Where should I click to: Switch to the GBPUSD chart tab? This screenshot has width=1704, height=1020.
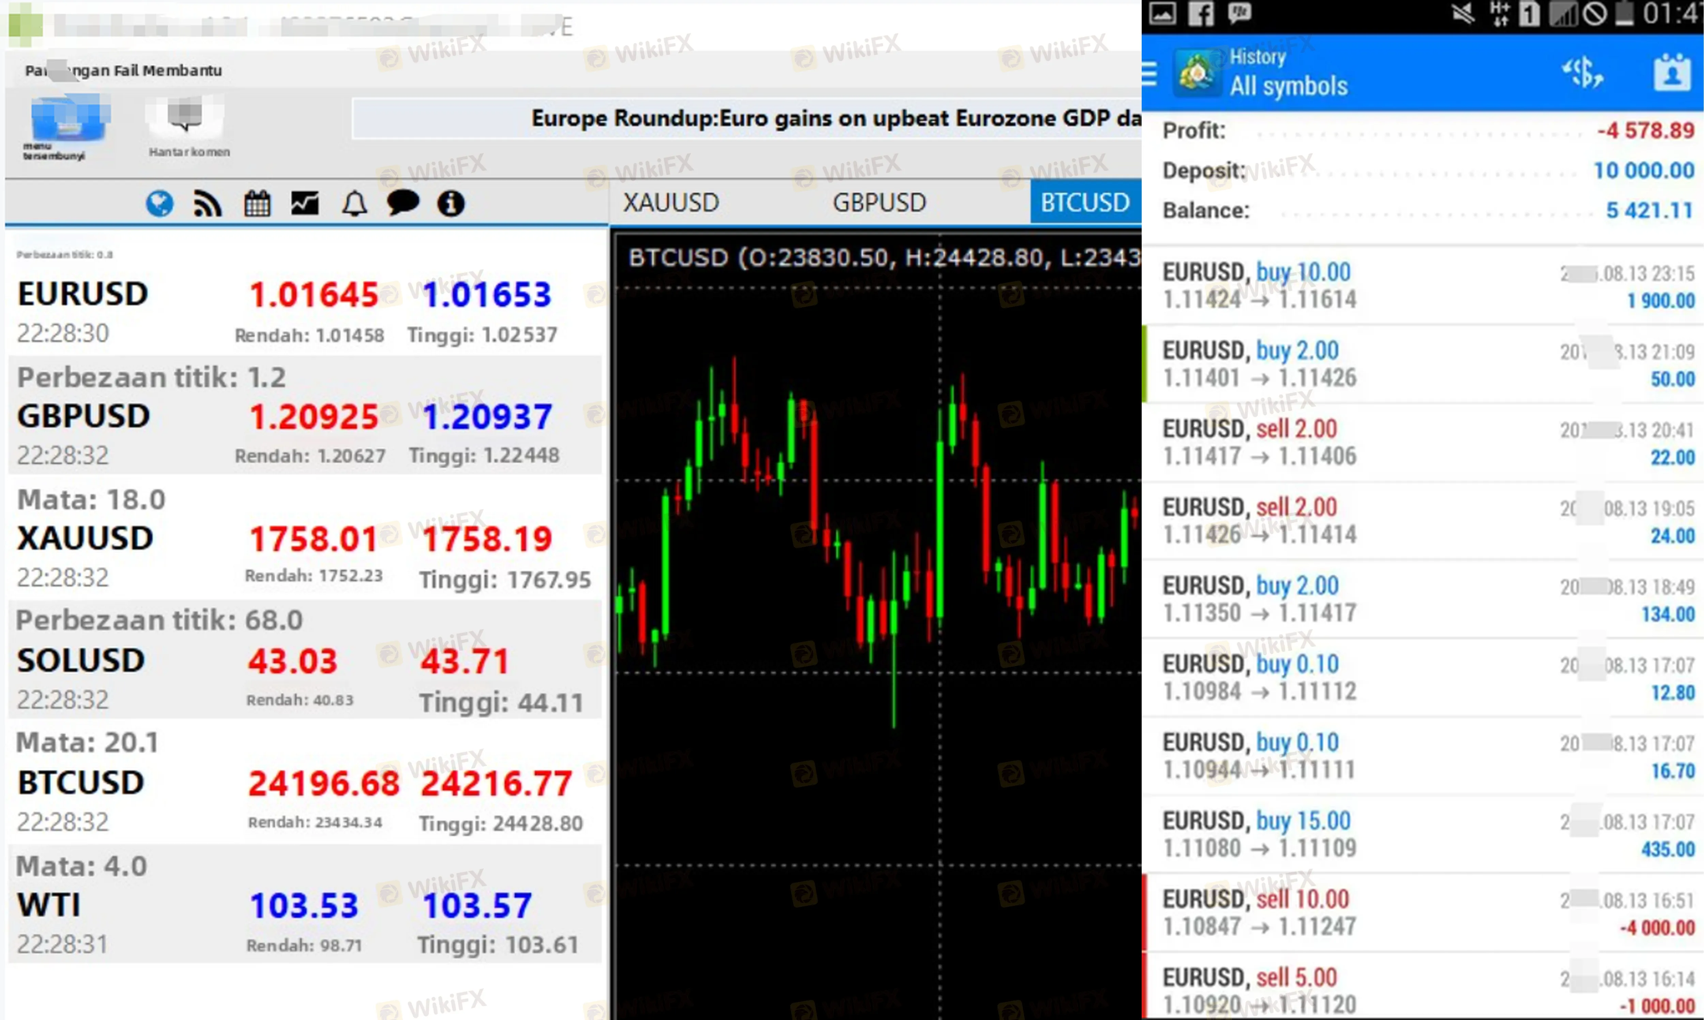click(879, 203)
